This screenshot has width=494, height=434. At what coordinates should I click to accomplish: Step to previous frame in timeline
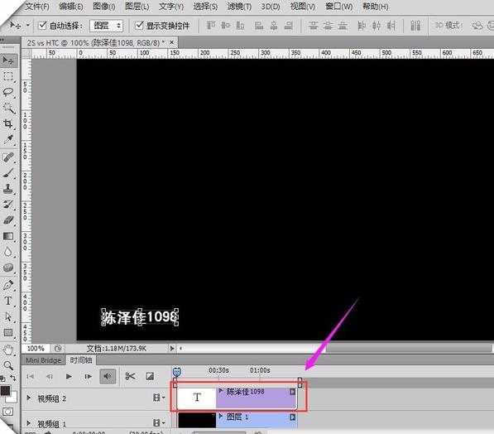click(x=50, y=376)
